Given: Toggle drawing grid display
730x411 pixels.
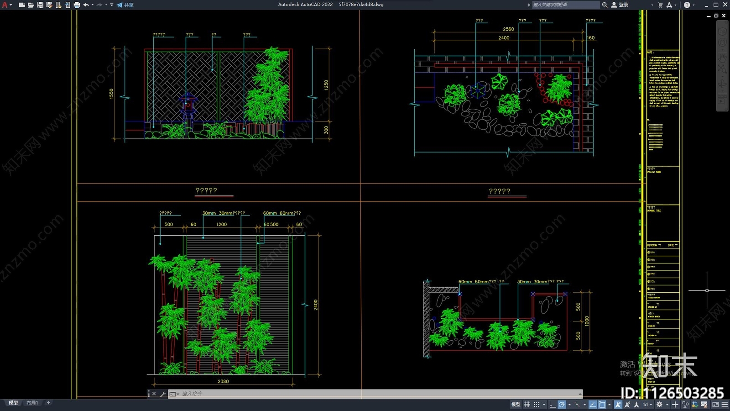Looking at the screenshot, I should pyautogui.click(x=527, y=405).
